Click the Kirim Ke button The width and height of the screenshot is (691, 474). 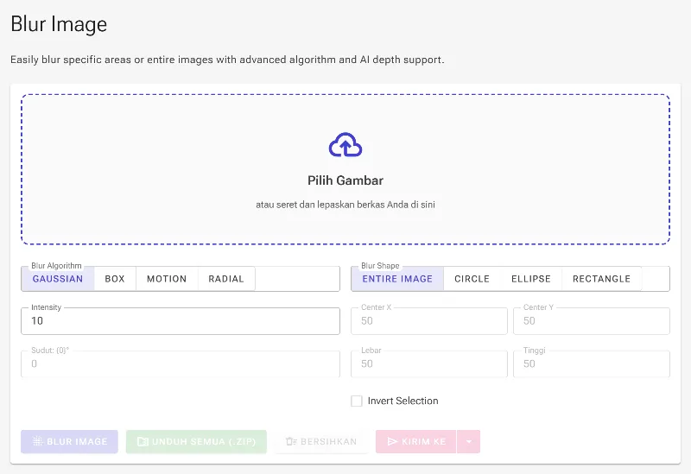click(416, 441)
